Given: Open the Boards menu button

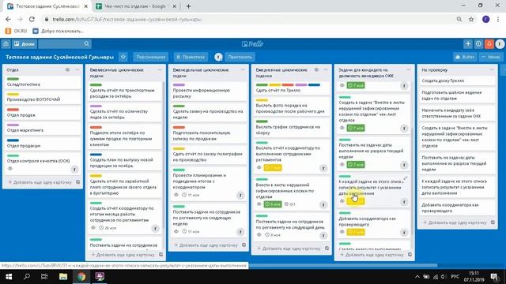Looking at the screenshot, I should [25, 44].
